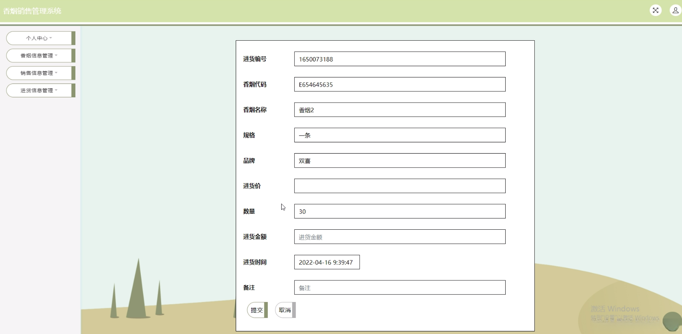Open the 进货时间 date picker field
The width and height of the screenshot is (682, 334).
[327, 262]
